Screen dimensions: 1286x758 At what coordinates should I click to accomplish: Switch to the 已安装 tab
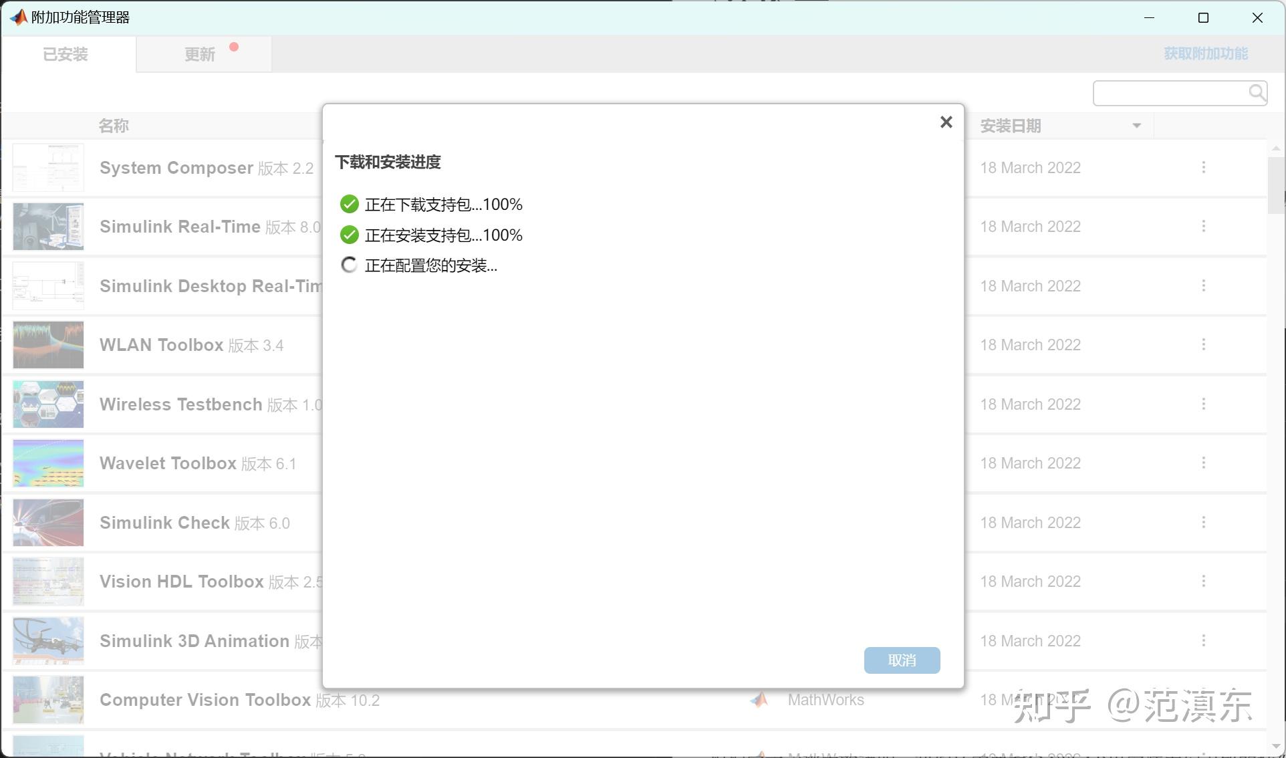point(66,54)
